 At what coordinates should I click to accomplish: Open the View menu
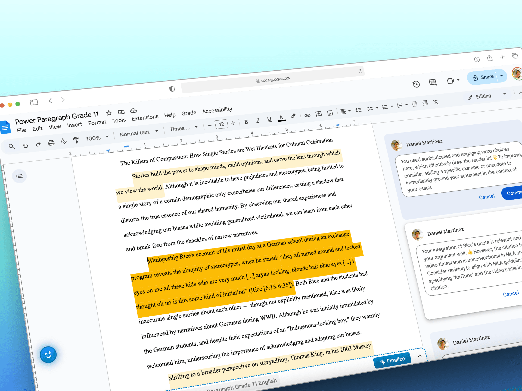coord(55,127)
